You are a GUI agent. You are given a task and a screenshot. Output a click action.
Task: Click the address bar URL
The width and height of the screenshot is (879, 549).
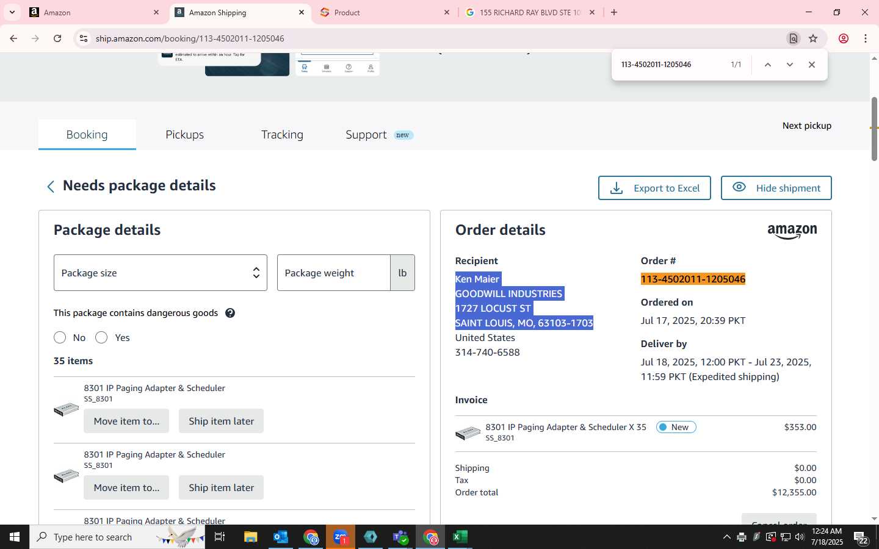coord(190,38)
